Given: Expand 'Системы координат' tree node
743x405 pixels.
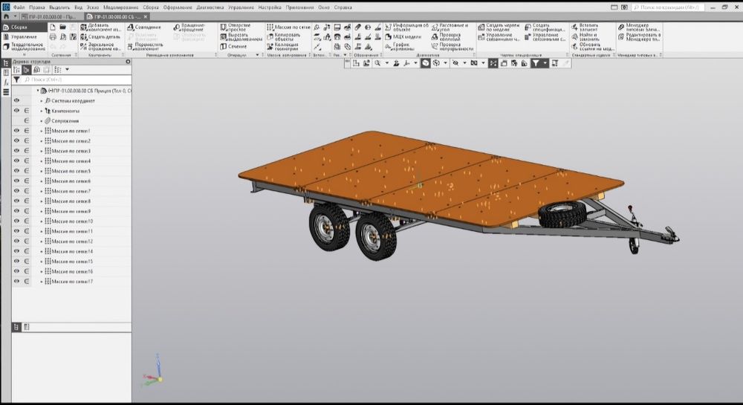Looking at the screenshot, I should point(41,101).
